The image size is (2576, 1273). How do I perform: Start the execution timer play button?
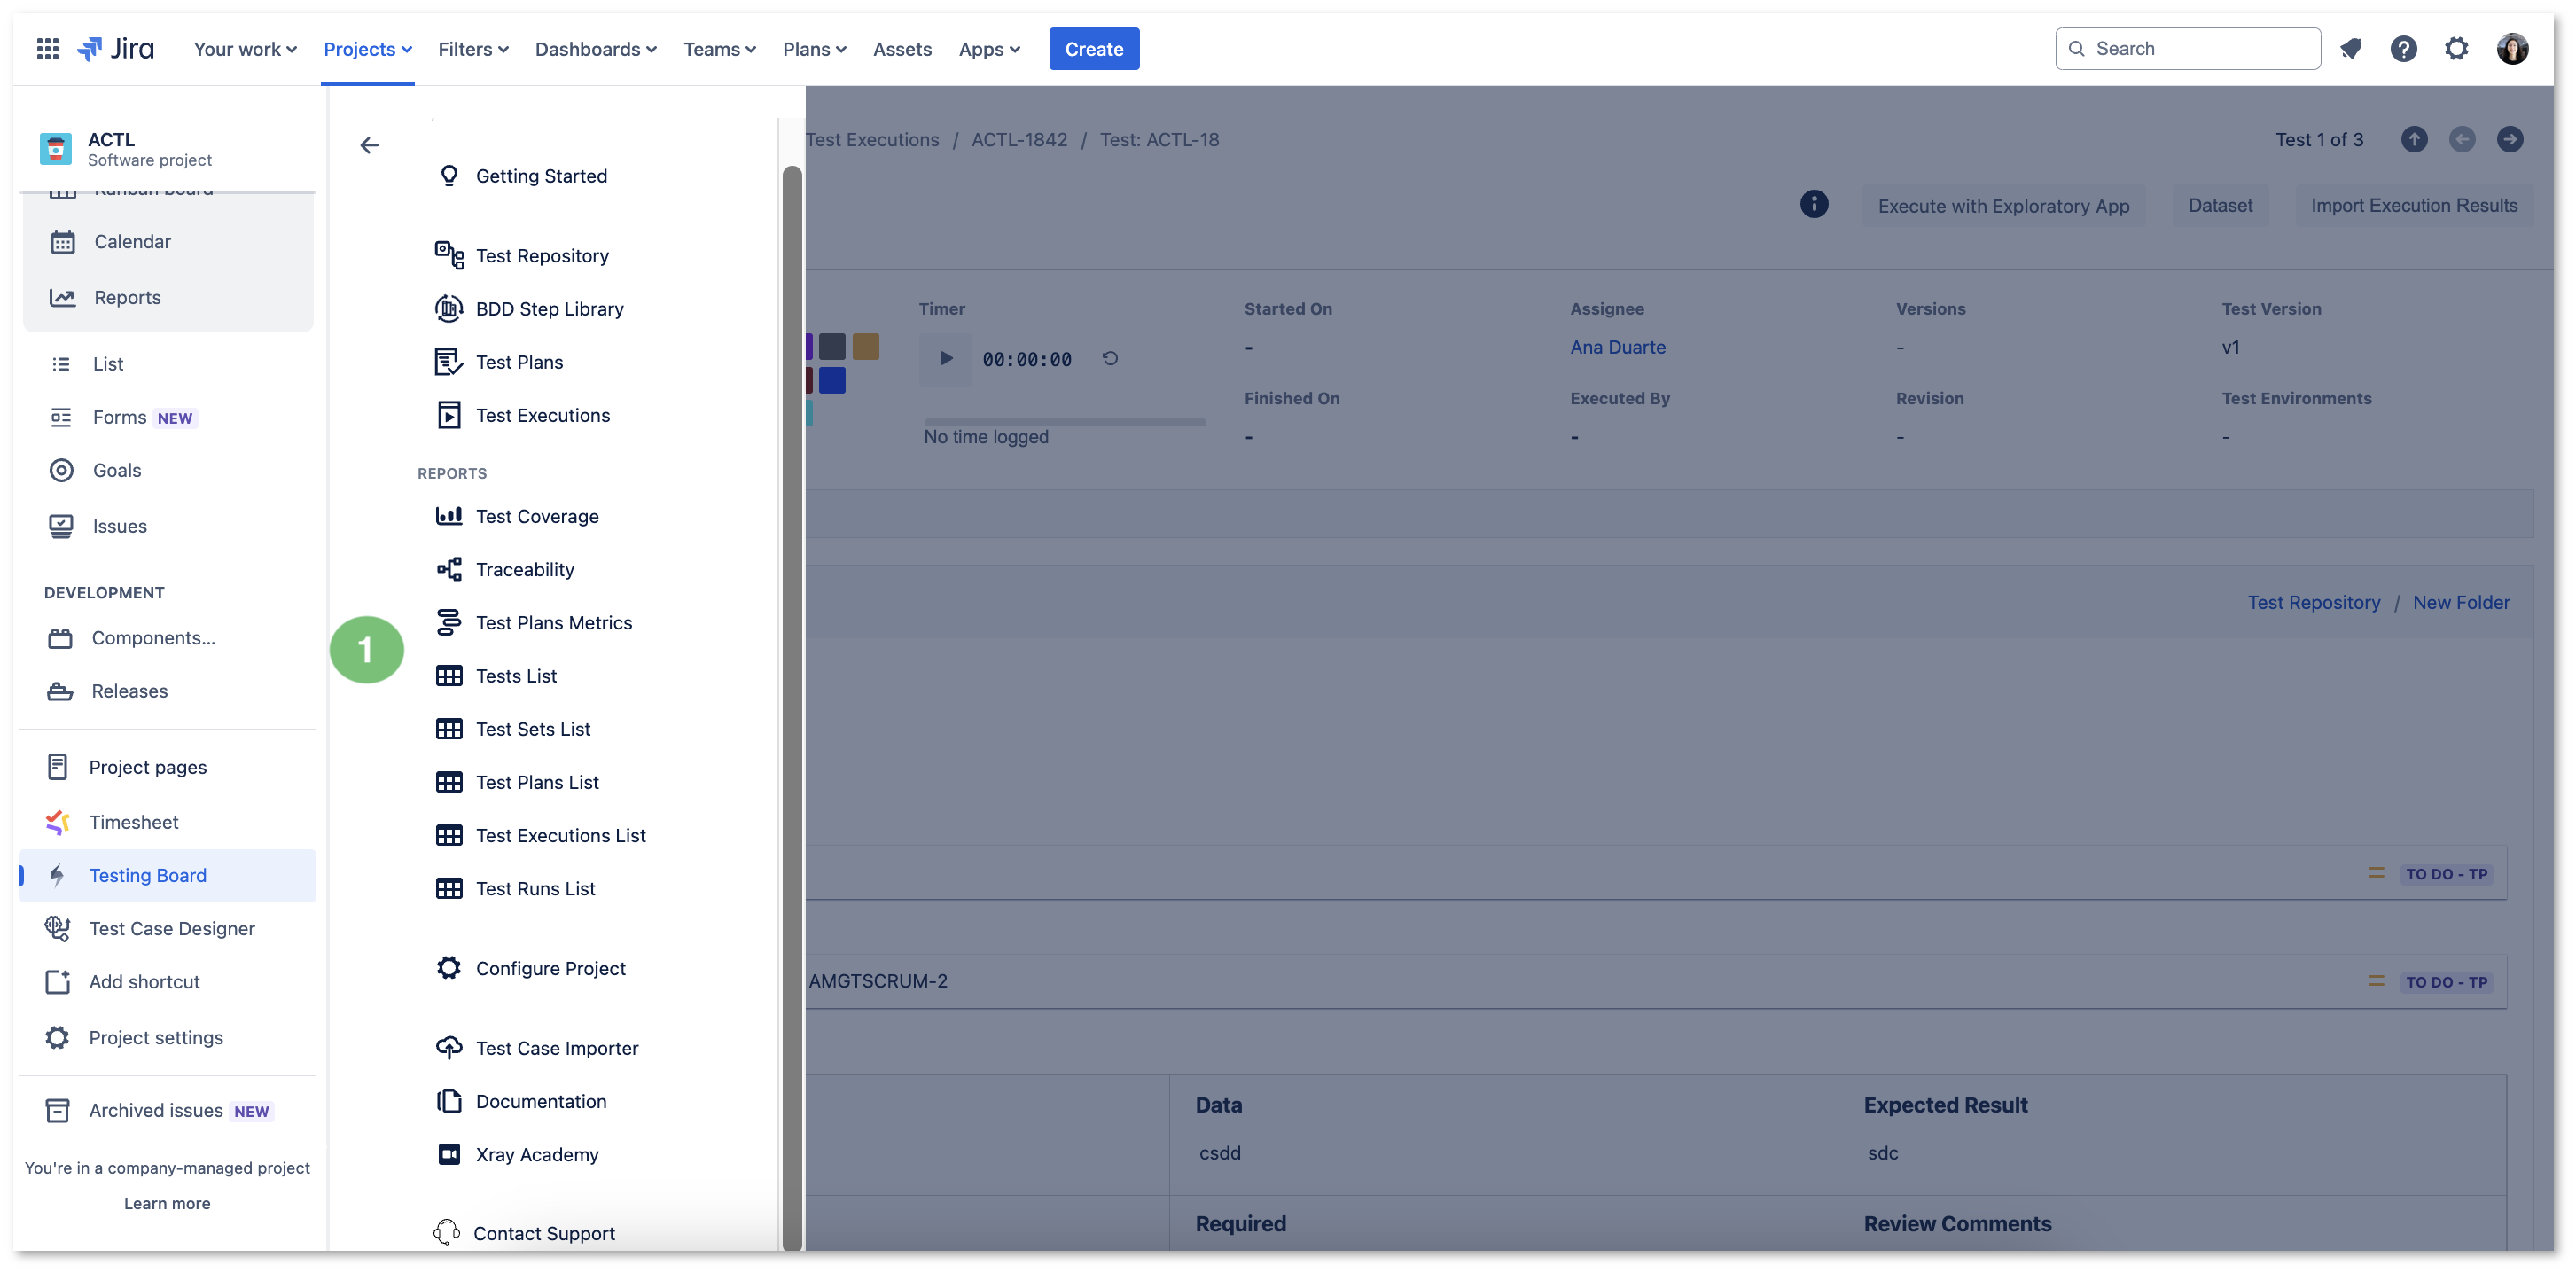point(945,358)
